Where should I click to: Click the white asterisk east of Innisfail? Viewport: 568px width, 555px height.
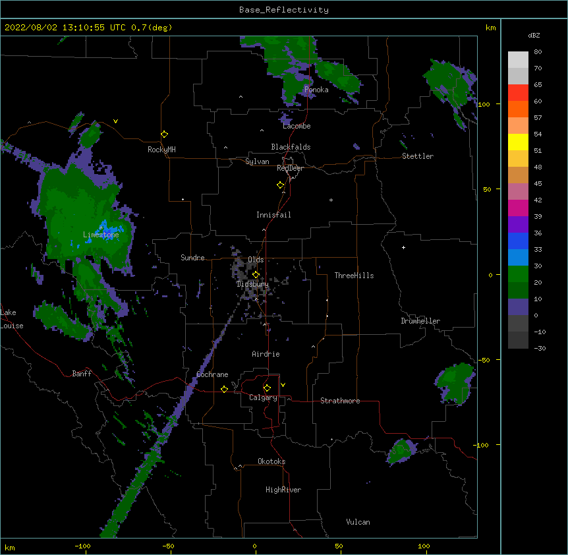point(331,200)
